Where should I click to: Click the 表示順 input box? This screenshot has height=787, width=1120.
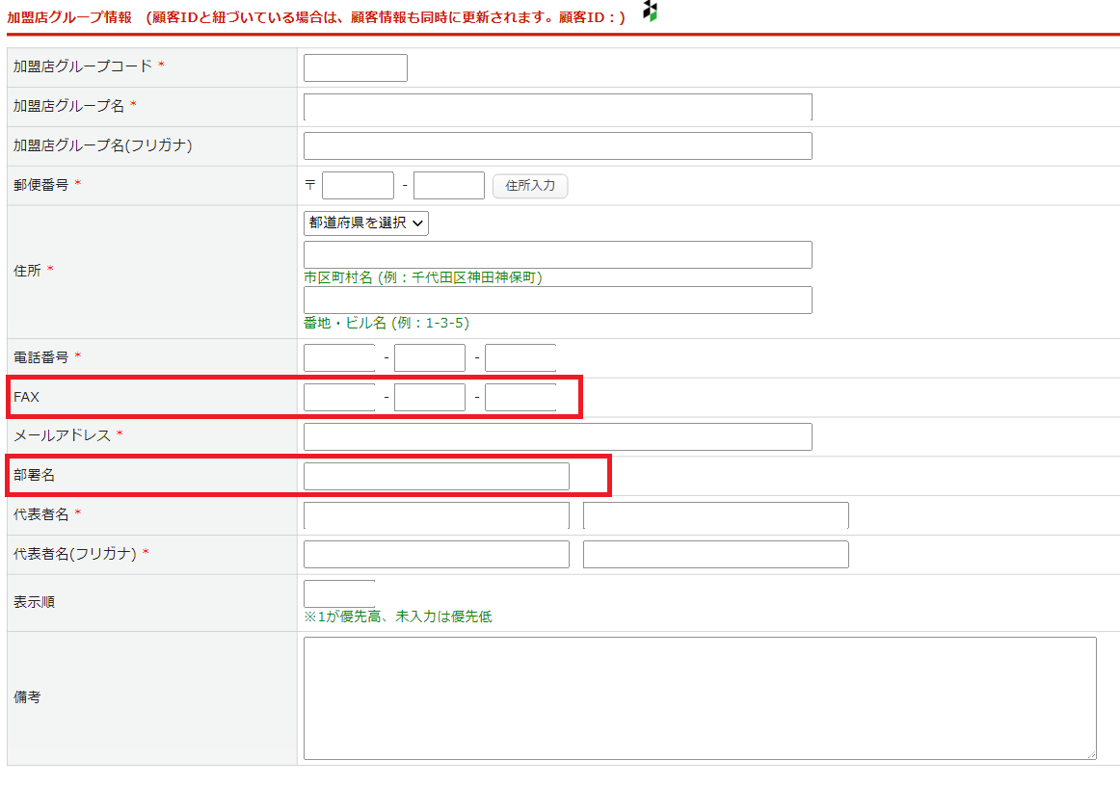[339, 594]
